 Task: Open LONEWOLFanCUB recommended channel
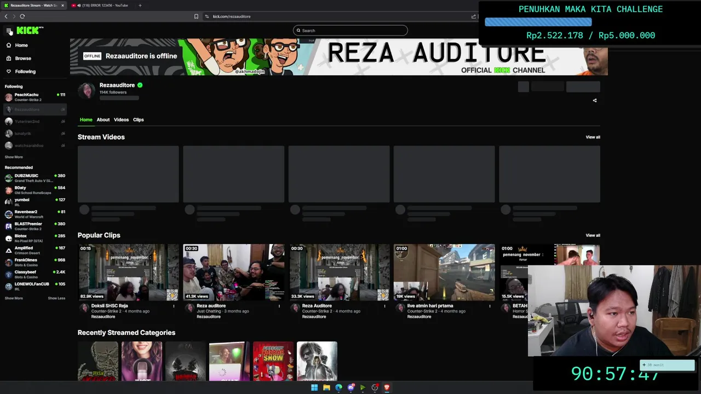pyautogui.click(x=34, y=286)
